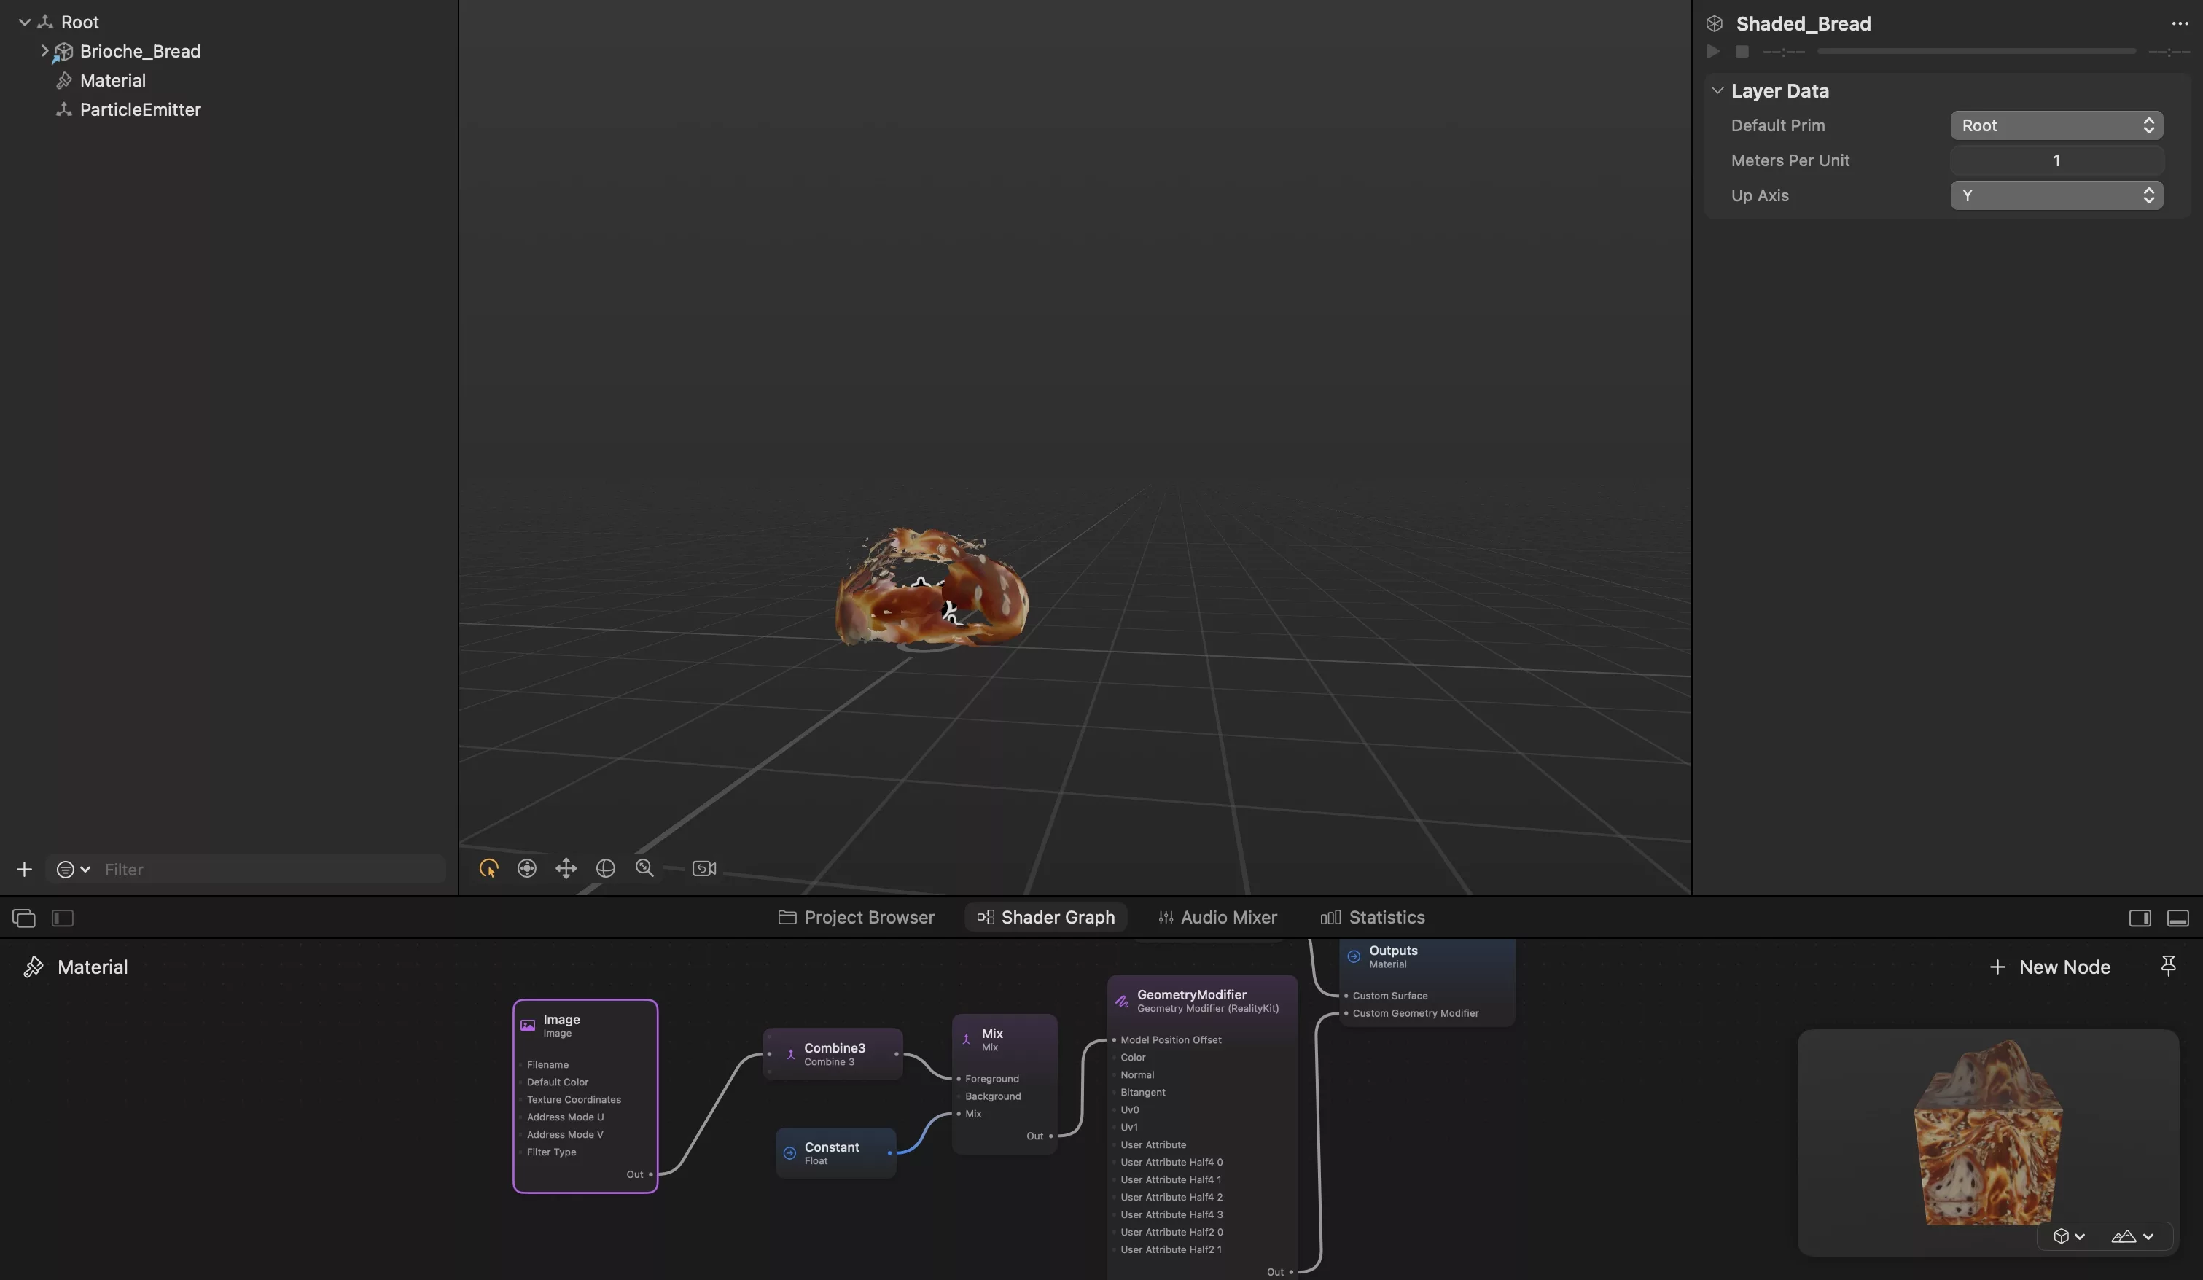Open the Shaded_Bread more options menu
Screen dimensions: 2203x1280
click(2180, 23)
